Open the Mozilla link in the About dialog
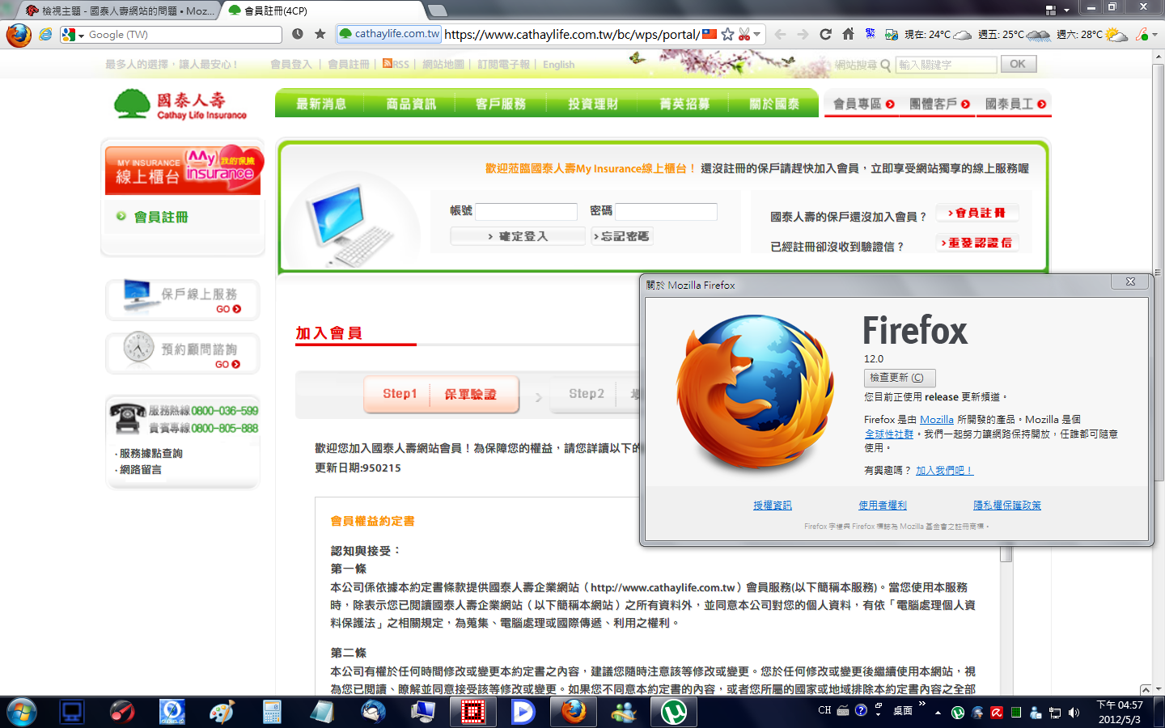This screenshot has height=728, width=1165. tap(937, 420)
